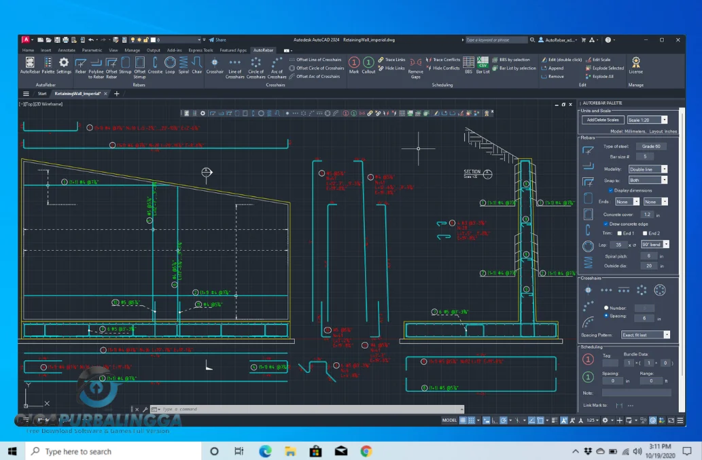The width and height of the screenshot is (702, 460).
Task: Generate BBS table from ribbon
Action: pyautogui.click(x=468, y=65)
